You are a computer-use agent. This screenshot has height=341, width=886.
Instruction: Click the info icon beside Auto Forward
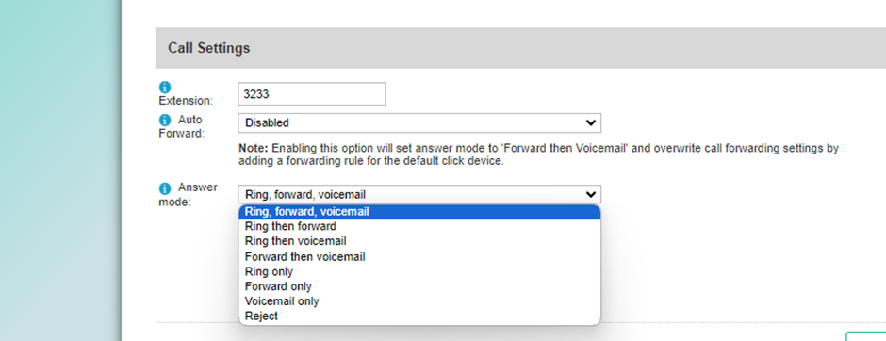click(x=164, y=121)
